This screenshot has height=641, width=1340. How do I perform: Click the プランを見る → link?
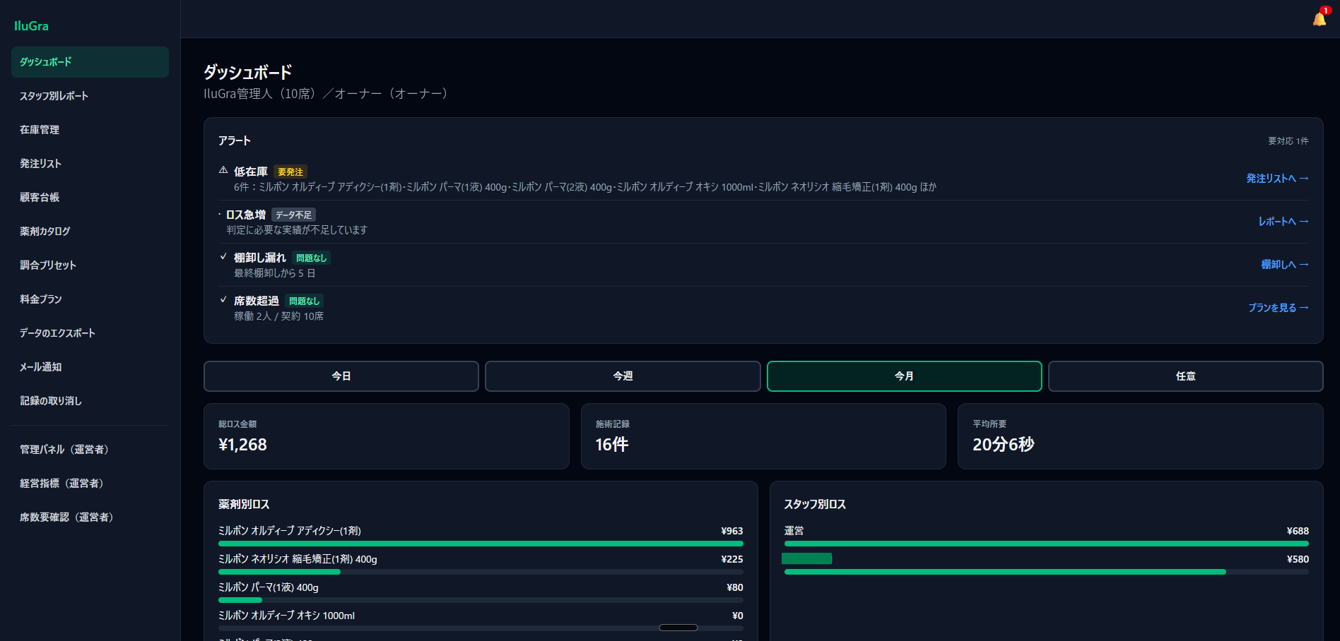click(1279, 308)
